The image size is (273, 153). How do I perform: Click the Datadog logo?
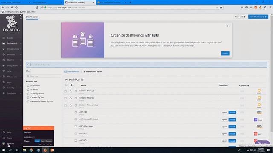point(12,24)
